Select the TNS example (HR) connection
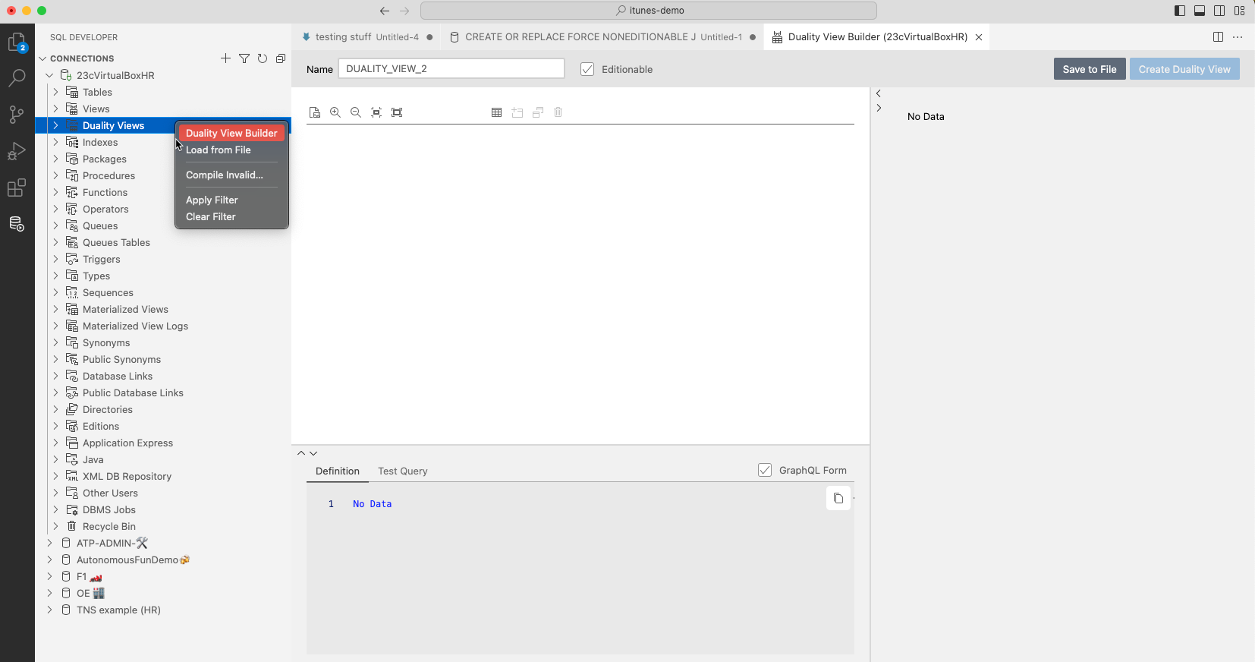The height and width of the screenshot is (662, 1255). point(118,610)
